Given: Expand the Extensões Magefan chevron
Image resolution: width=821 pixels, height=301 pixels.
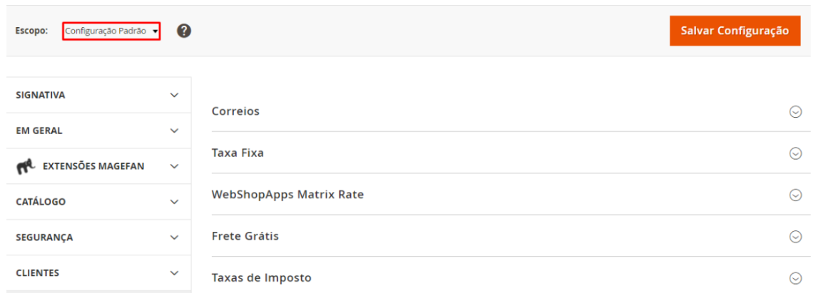Looking at the screenshot, I should tap(174, 166).
